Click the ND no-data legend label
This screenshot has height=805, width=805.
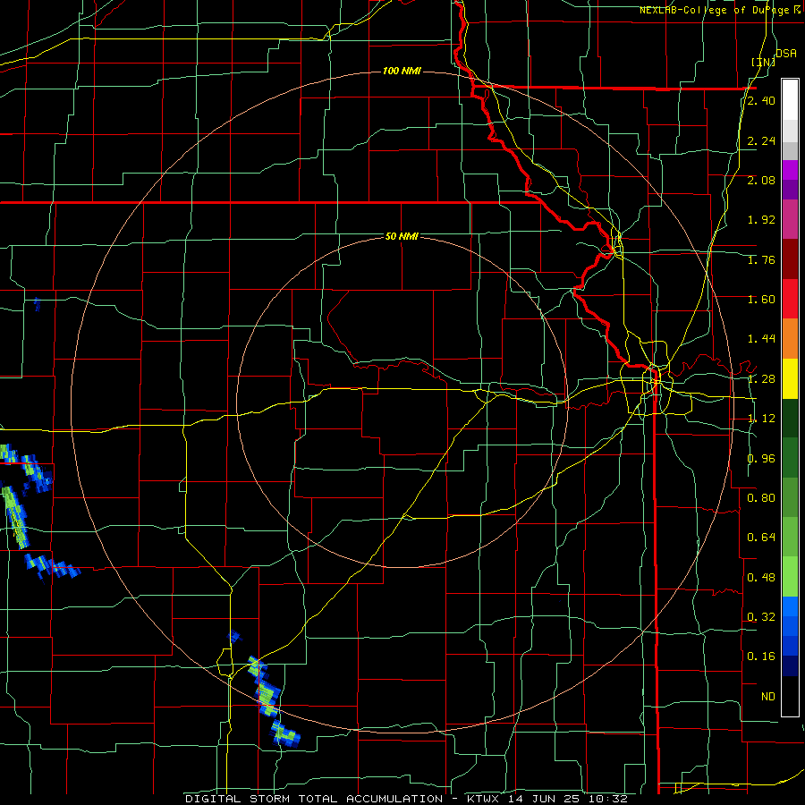click(x=768, y=697)
